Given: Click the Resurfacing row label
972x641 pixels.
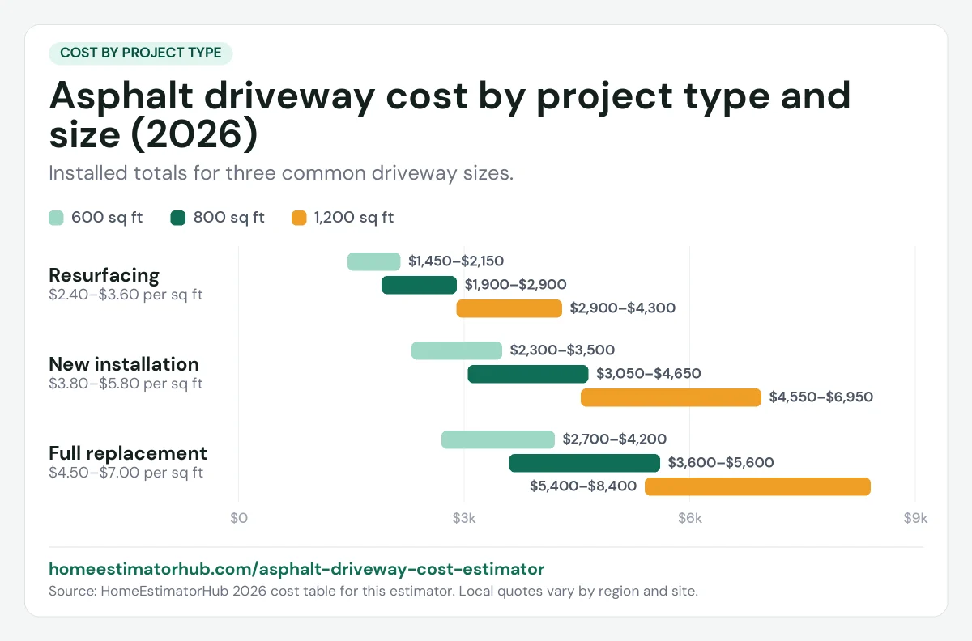Looking at the screenshot, I should point(104,274).
